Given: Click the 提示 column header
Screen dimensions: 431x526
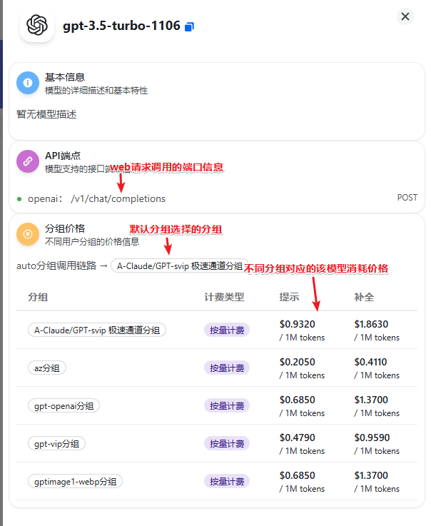Looking at the screenshot, I should pyautogui.click(x=289, y=297).
